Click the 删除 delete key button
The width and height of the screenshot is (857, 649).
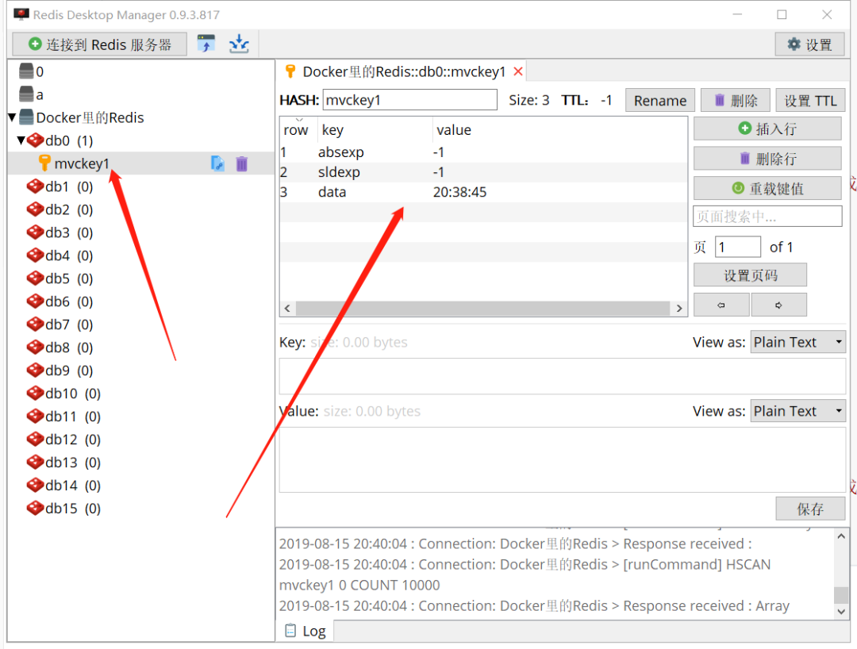tap(735, 101)
